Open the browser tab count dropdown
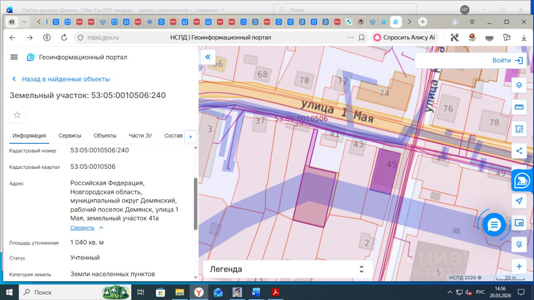The image size is (534, 300). click(24, 22)
